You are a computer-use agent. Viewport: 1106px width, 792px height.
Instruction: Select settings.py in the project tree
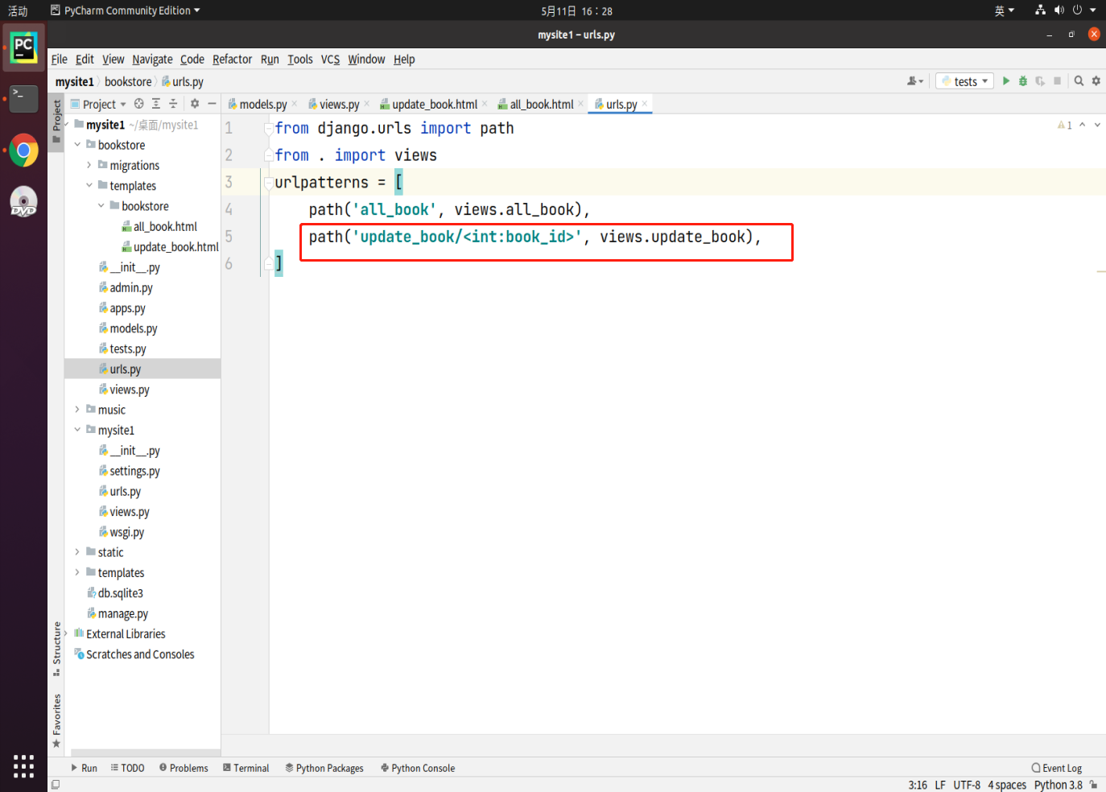134,471
